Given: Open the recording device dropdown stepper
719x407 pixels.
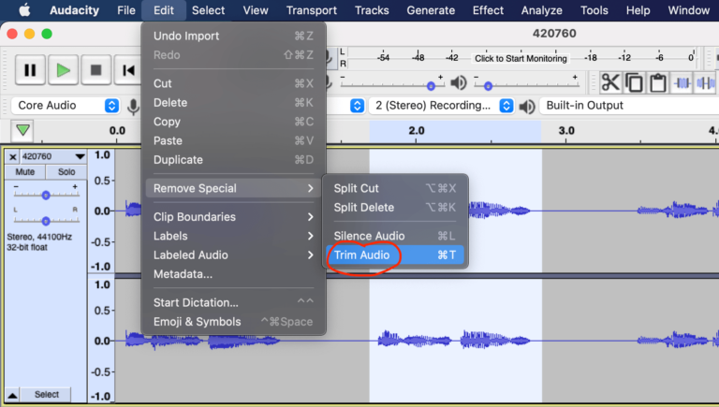Looking at the screenshot, I should click(358, 106).
